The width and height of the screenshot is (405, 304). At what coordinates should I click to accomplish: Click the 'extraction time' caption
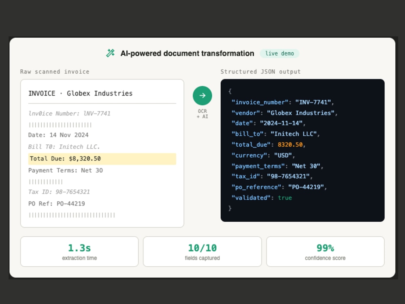tap(79, 258)
